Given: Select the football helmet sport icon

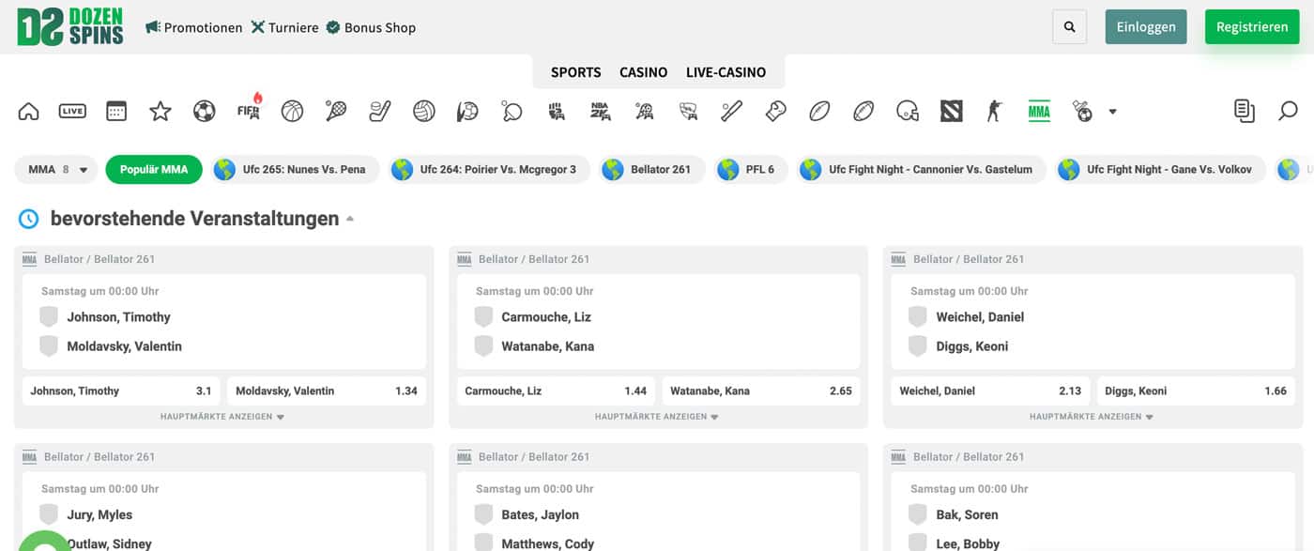Looking at the screenshot, I should point(908,112).
